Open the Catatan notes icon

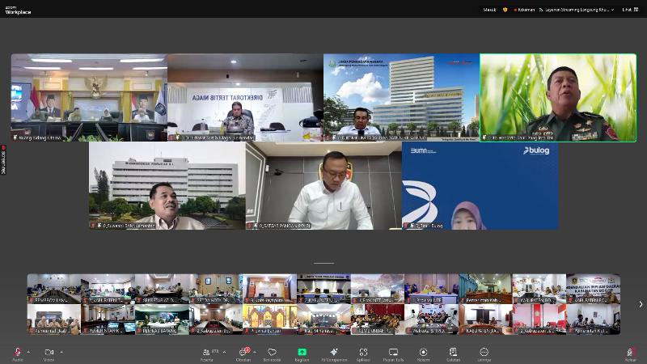pos(453,353)
